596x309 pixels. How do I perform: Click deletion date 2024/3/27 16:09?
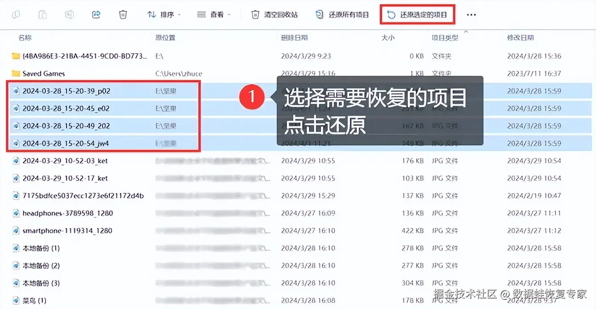(308, 213)
